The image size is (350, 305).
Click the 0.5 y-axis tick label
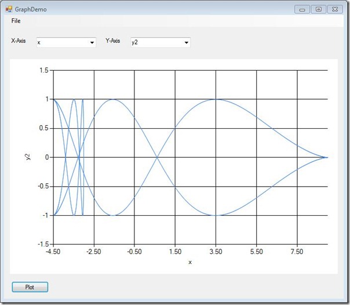click(x=44, y=128)
